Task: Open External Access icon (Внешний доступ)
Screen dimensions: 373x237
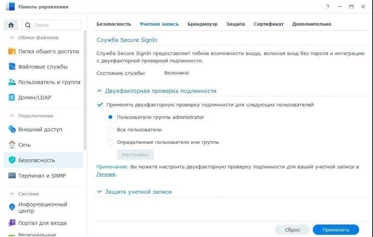Action: pyautogui.click(x=12, y=130)
